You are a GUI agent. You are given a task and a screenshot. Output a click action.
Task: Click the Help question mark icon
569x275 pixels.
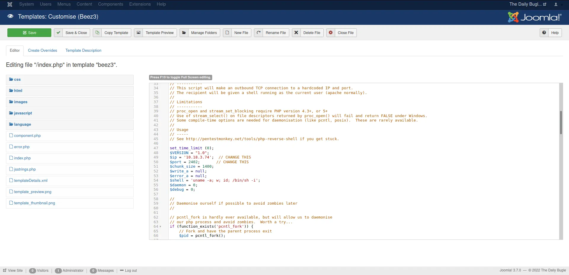click(544, 33)
